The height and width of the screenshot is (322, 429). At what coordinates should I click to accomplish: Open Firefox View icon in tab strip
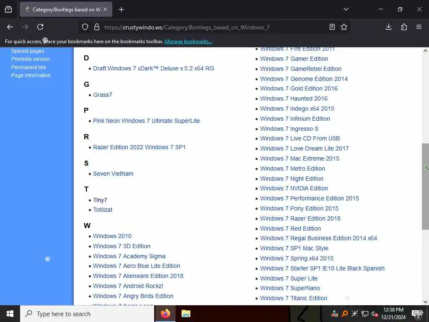coord(8,9)
